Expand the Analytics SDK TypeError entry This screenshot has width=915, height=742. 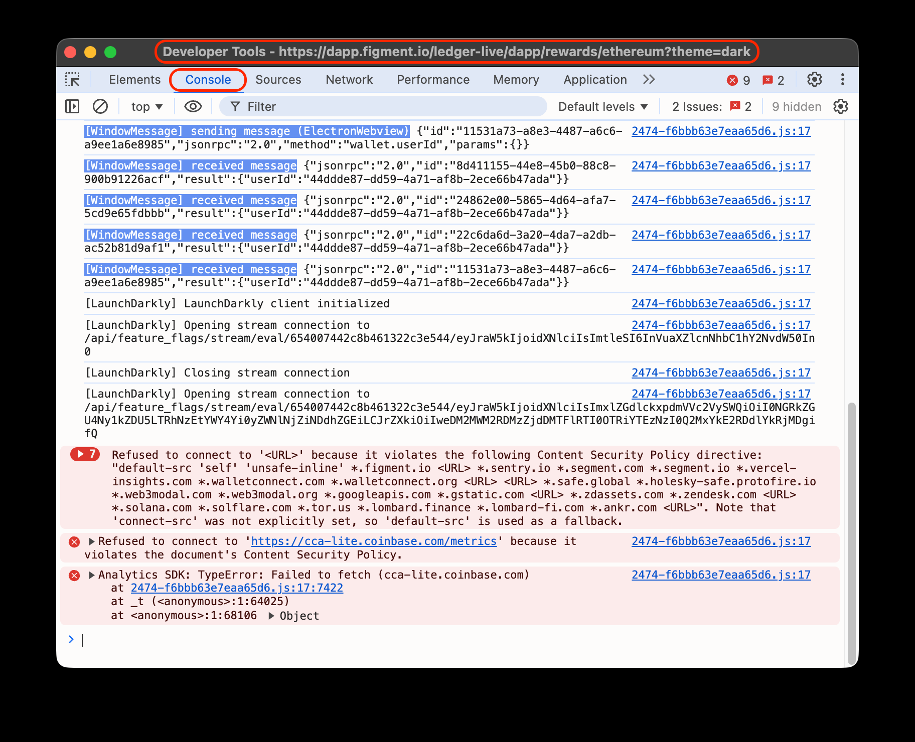pos(92,575)
